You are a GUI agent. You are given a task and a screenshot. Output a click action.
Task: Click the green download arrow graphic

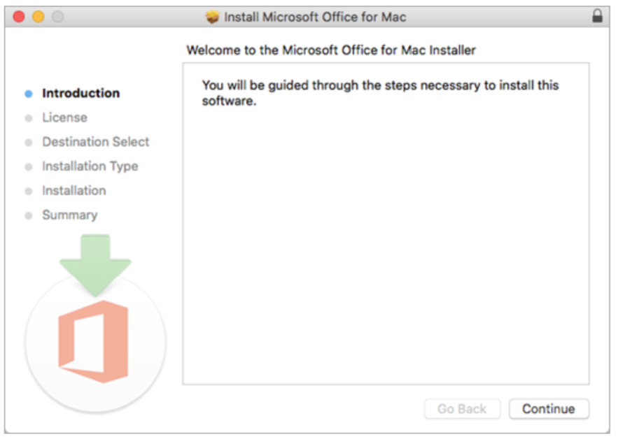coord(95,266)
